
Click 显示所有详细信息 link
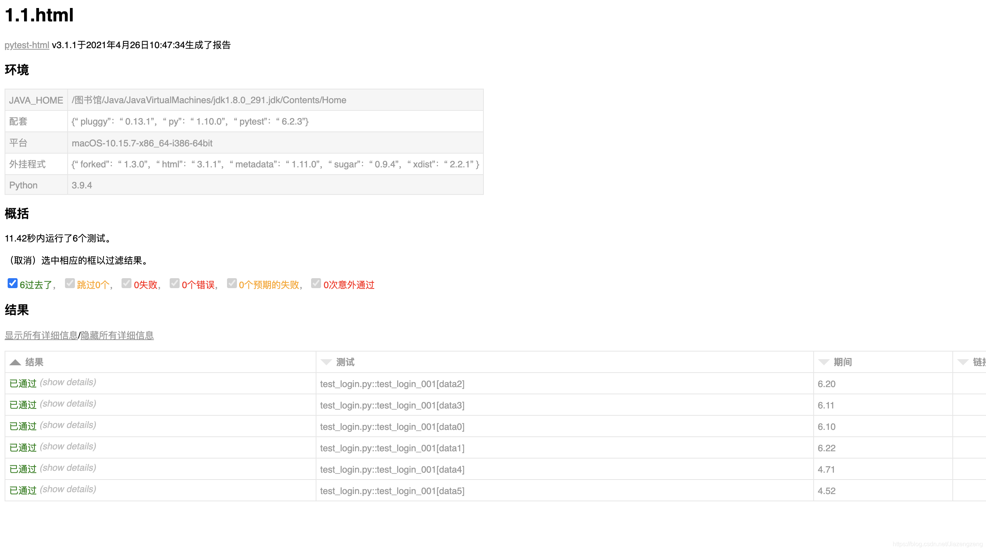(x=41, y=335)
